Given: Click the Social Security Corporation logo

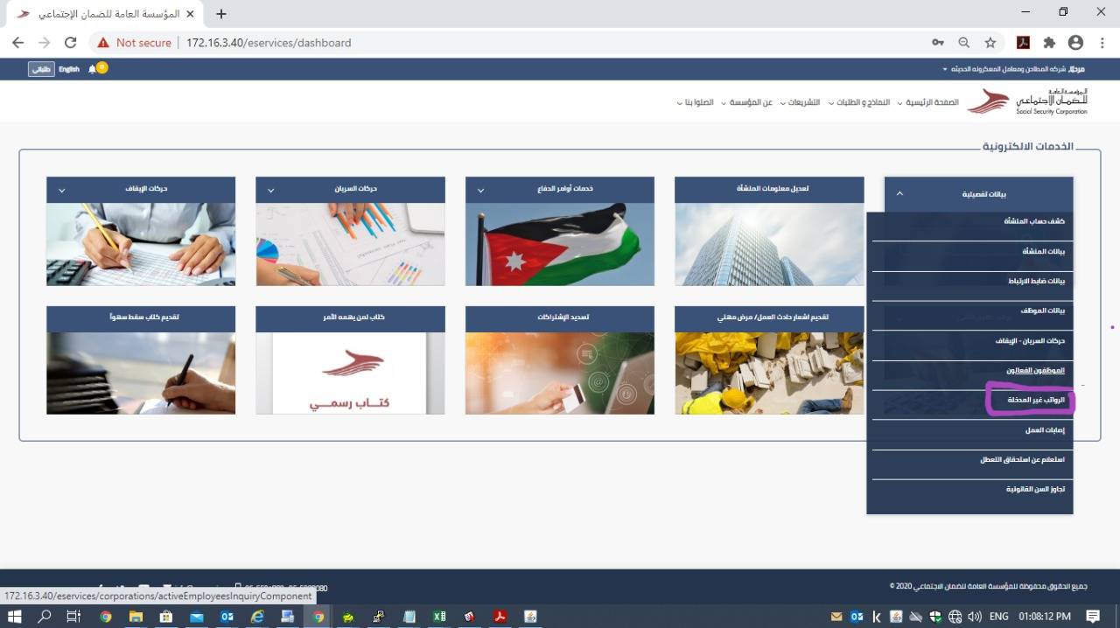Looking at the screenshot, I should pyautogui.click(x=1027, y=101).
